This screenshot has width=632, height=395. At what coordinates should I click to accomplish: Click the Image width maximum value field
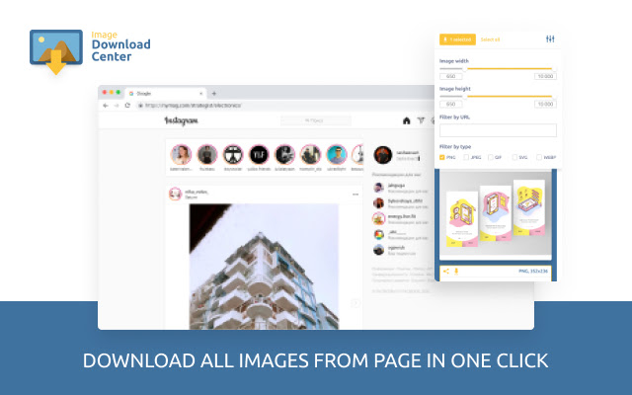pos(545,76)
